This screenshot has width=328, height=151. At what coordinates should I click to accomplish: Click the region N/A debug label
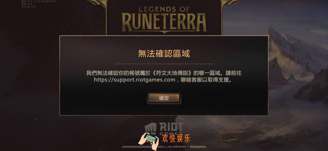[x=27, y=4]
